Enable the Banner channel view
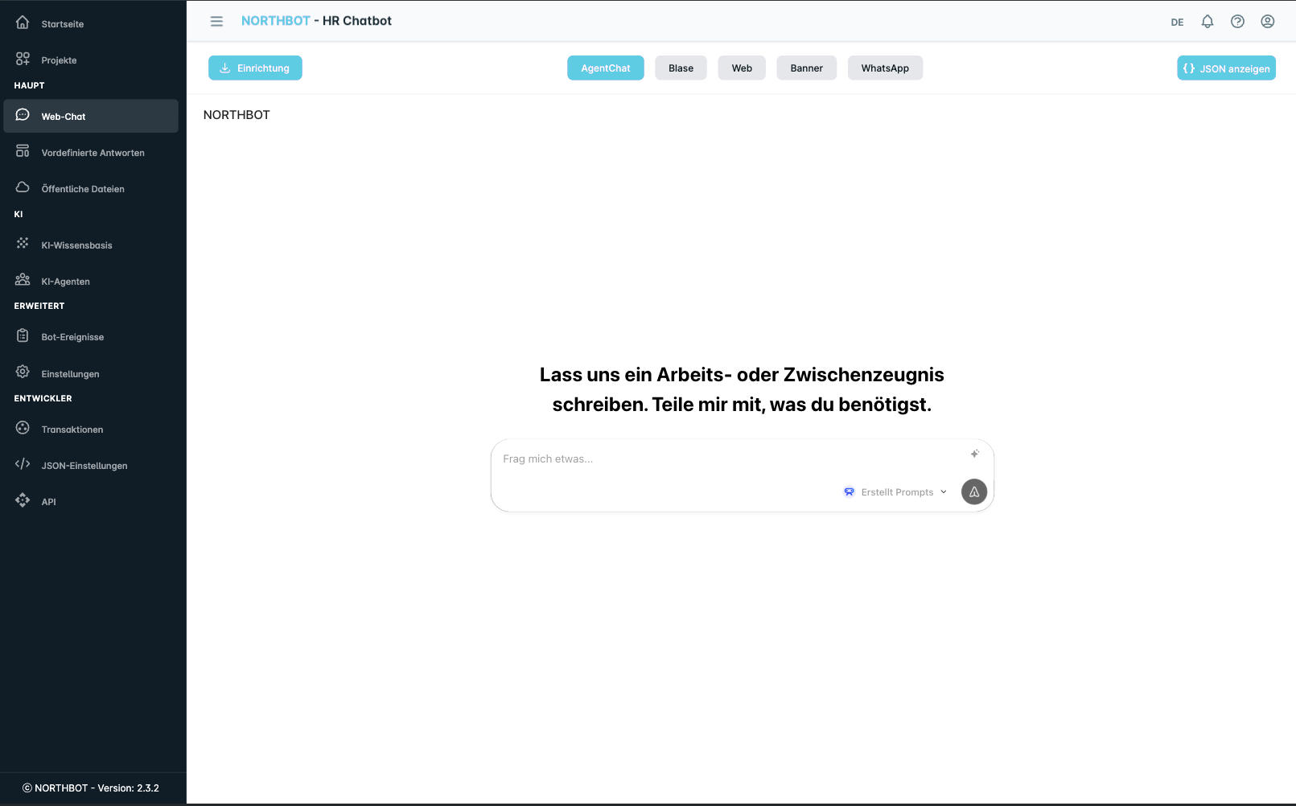Screen dimensions: 1296x806 (x=806, y=68)
